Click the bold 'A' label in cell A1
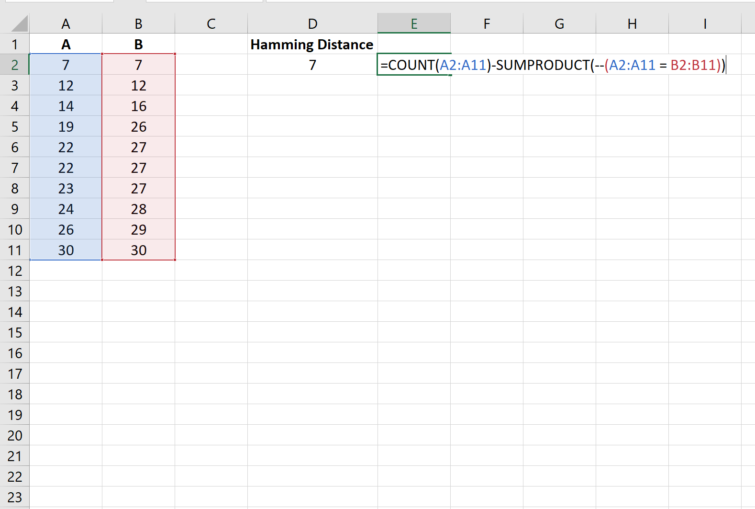Viewport: 755px width, 509px height. (x=66, y=44)
